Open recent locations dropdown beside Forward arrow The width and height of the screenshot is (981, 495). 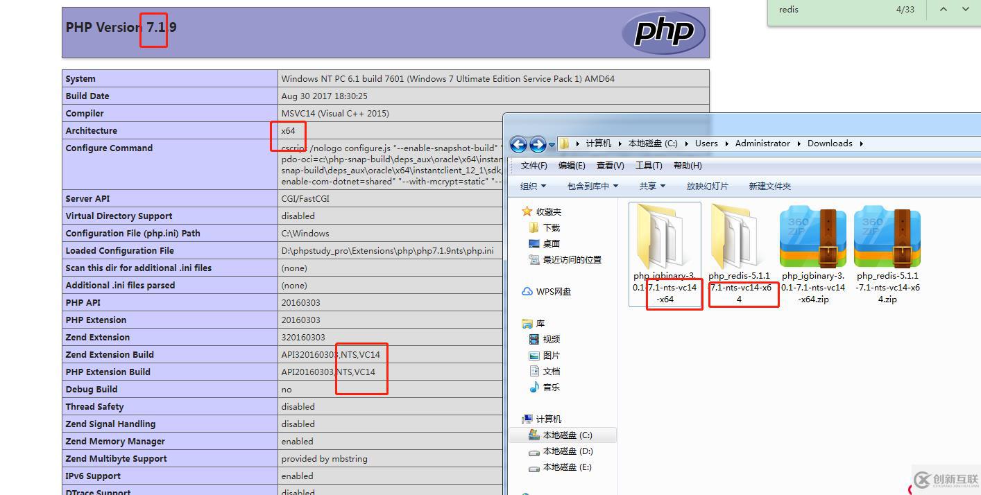(552, 145)
